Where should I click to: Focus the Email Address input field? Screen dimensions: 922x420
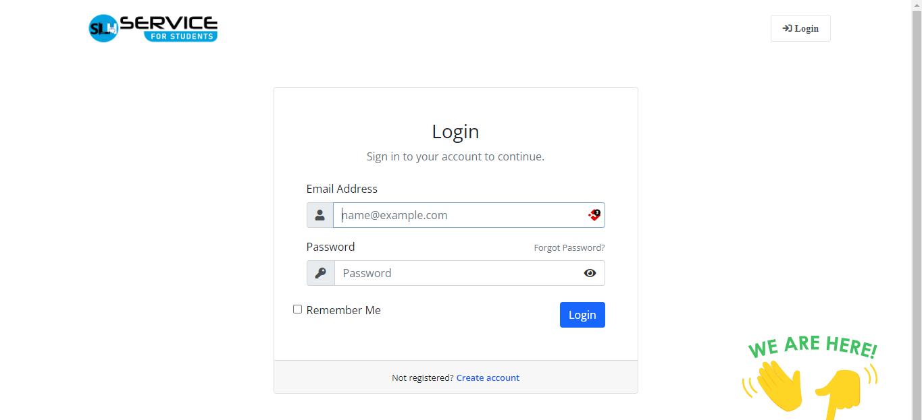pyautogui.click(x=459, y=215)
